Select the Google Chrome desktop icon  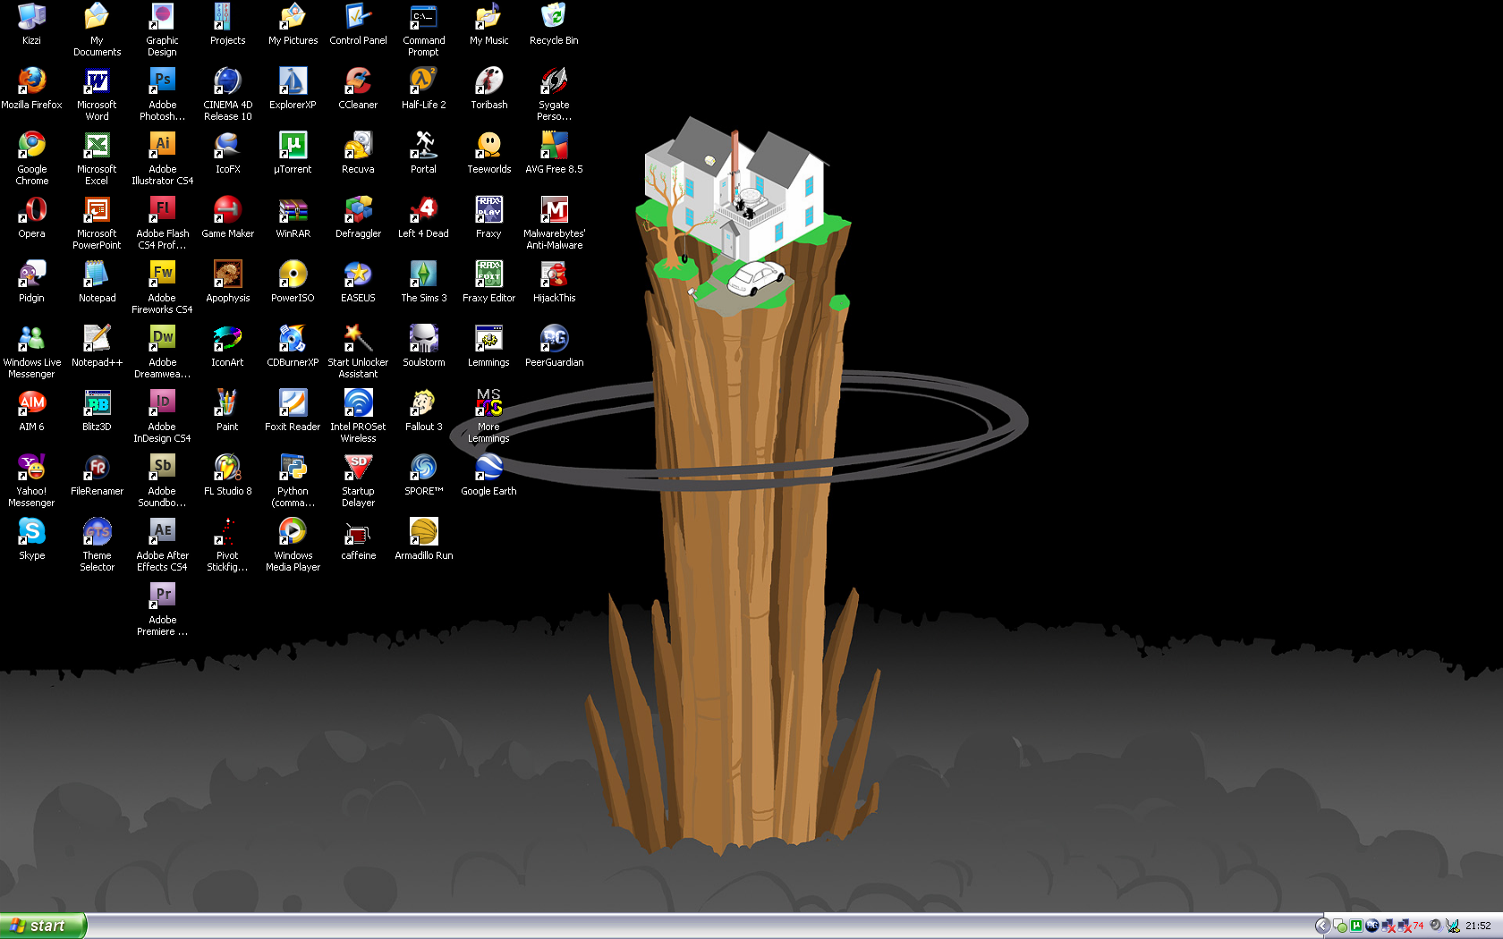click(32, 147)
